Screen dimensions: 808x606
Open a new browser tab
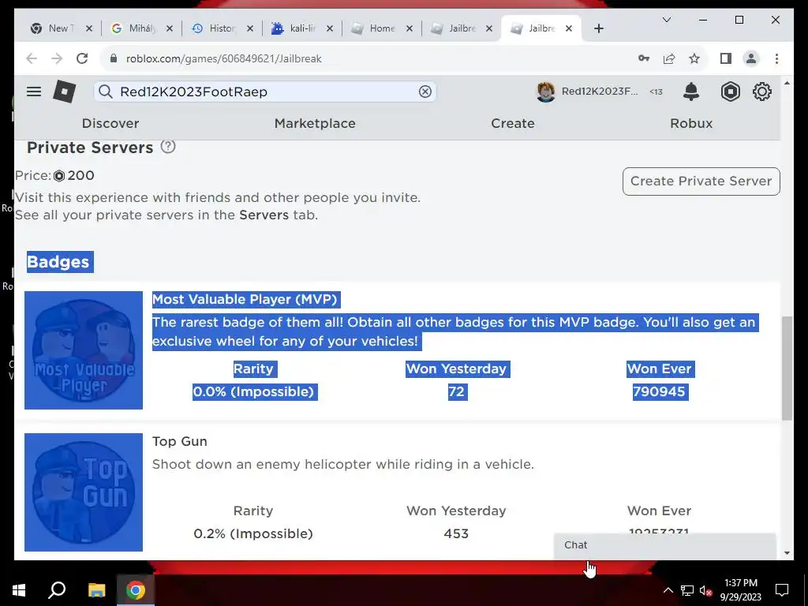click(x=598, y=29)
